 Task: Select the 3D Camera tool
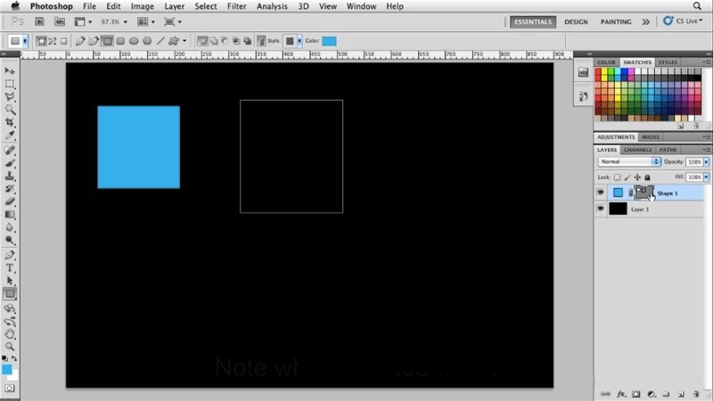pyautogui.click(x=10, y=322)
